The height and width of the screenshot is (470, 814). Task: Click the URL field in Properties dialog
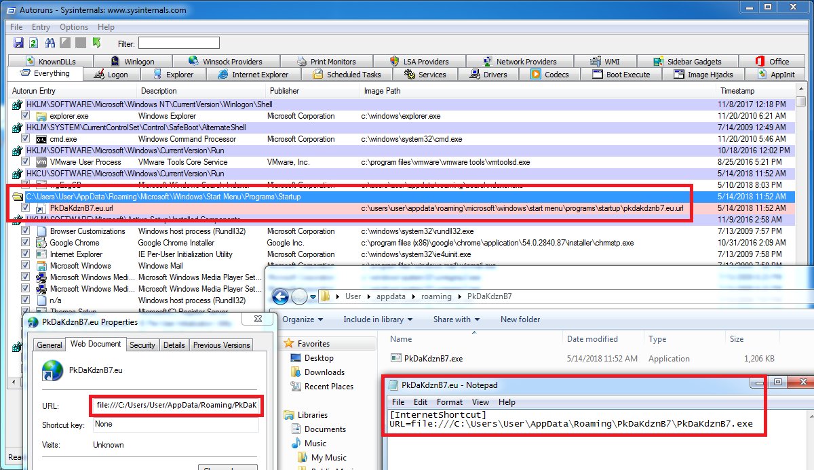coord(175,406)
